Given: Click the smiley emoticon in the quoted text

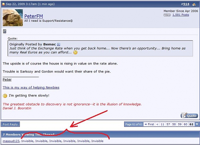Looking at the screenshot, I should click(x=75, y=52).
